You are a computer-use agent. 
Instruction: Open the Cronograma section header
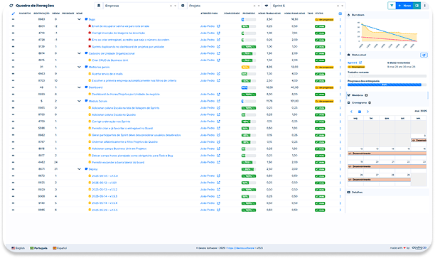(x=387, y=102)
